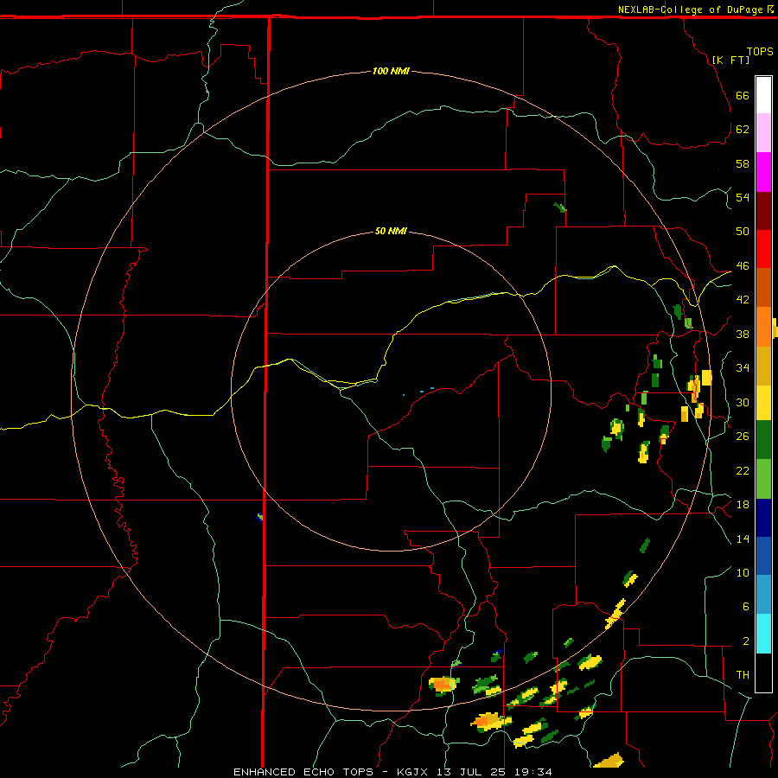The width and height of the screenshot is (778, 778).
Task: Click the '10' legend value
Action: tap(743, 572)
